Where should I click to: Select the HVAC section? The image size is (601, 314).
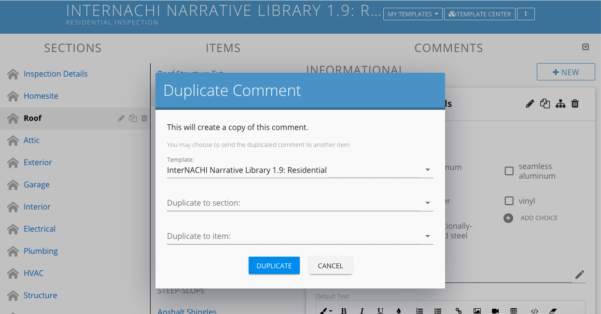click(34, 273)
